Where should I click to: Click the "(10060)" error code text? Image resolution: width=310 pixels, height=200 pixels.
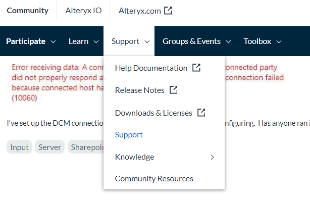coord(24,98)
